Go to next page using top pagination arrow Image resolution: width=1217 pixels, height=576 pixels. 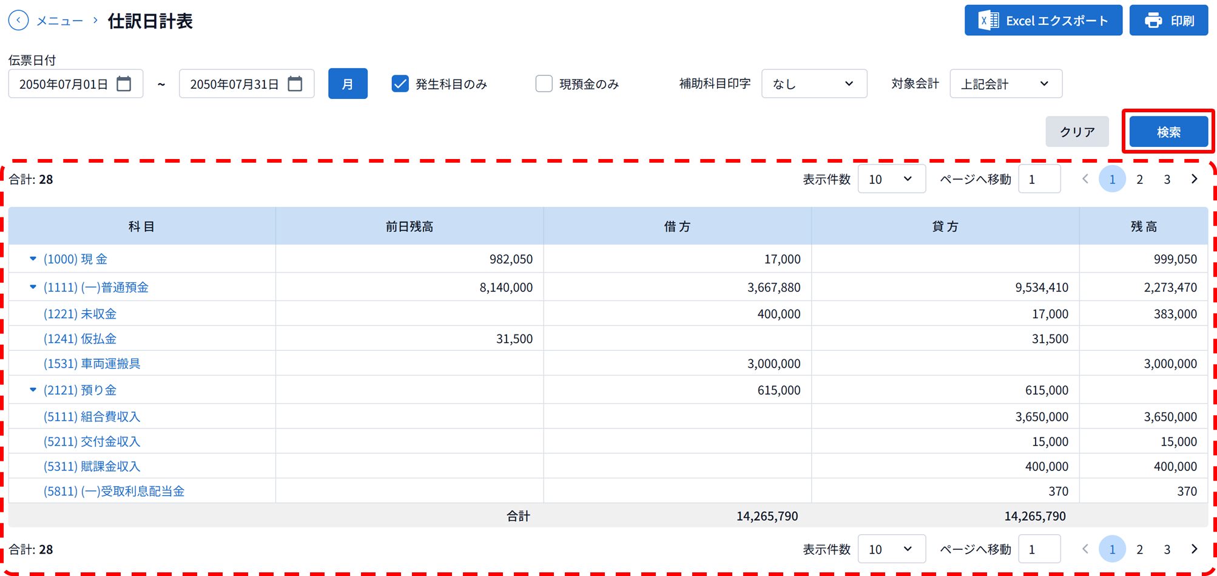(x=1194, y=179)
